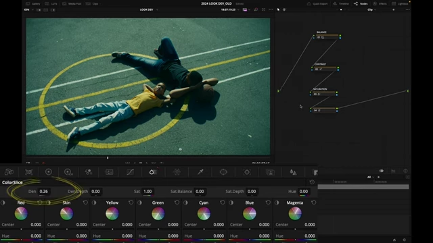Open the Blur and Sharpen palette
The width and height of the screenshot is (433, 243).
[293, 172]
